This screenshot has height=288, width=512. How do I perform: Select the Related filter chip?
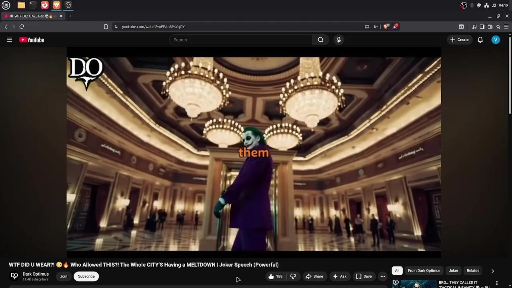(x=473, y=271)
